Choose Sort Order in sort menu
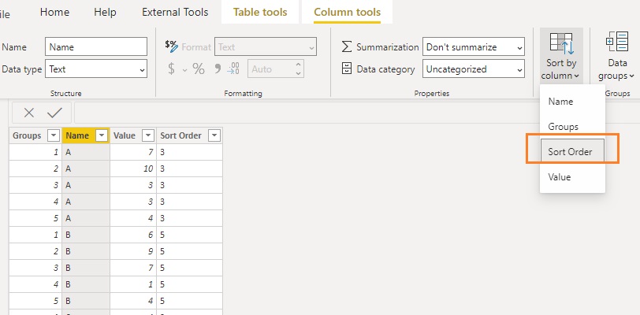 click(572, 152)
